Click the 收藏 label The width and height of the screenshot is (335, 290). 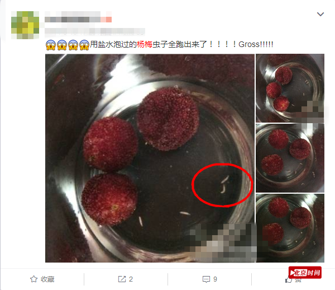pyautogui.click(x=47, y=279)
